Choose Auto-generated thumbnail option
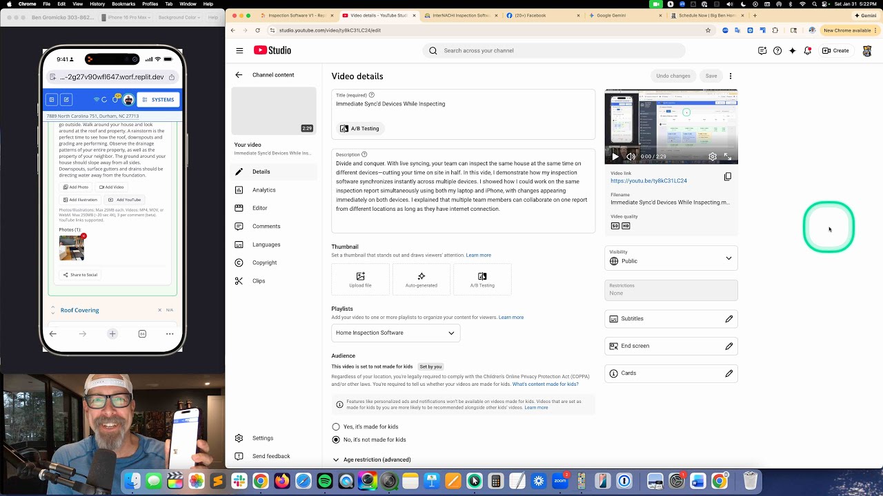883x496 pixels. [421, 279]
